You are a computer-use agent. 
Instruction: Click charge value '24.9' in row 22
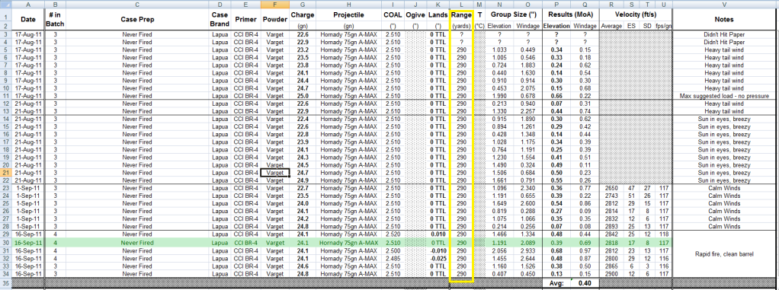(x=302, y=180)
